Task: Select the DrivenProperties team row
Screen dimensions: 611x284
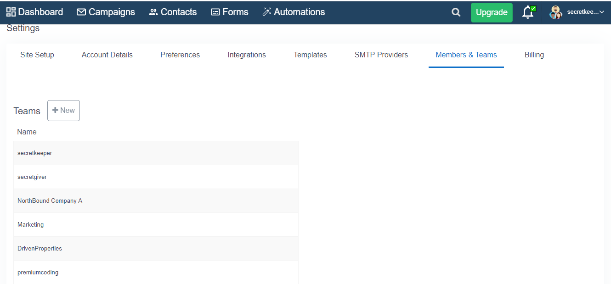Action: 156,249
